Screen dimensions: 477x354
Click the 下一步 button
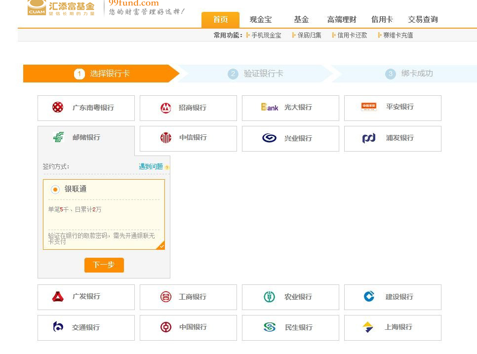coord(104,265)
